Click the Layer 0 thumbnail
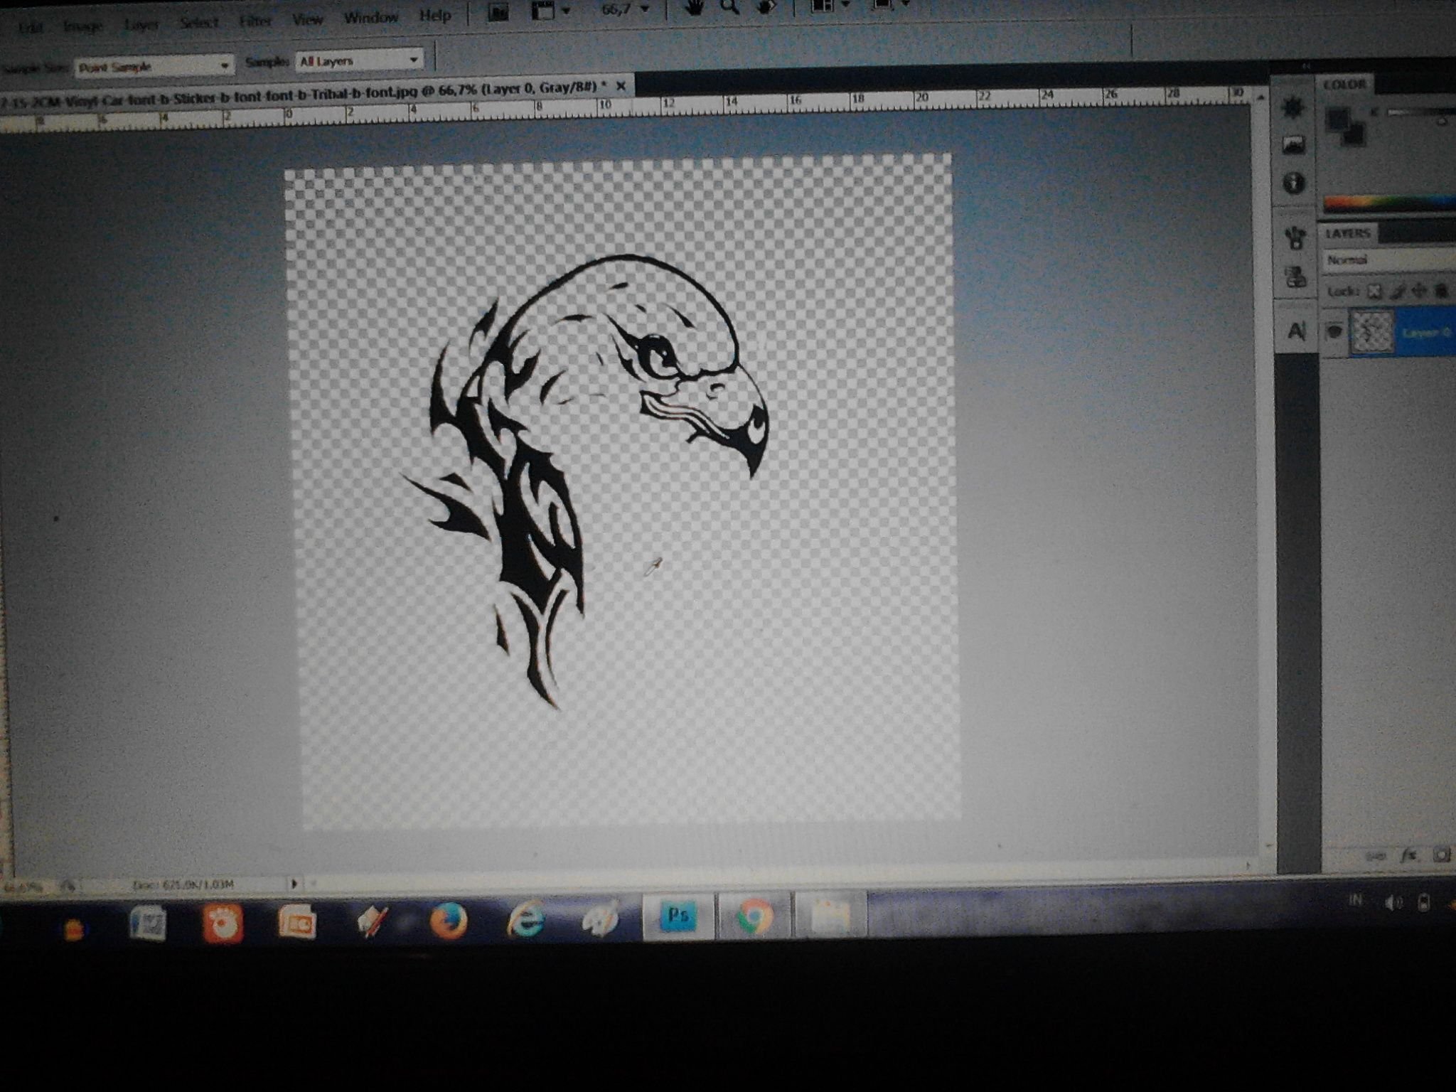 click(1372, 332)
